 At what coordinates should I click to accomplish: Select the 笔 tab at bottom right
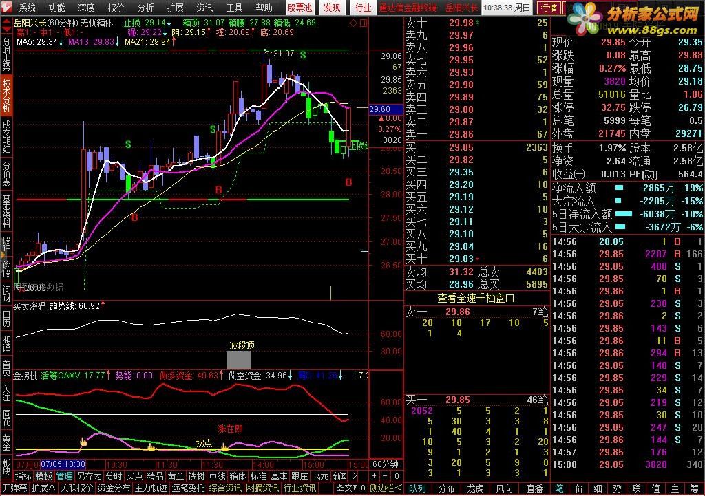pos(560,488)
